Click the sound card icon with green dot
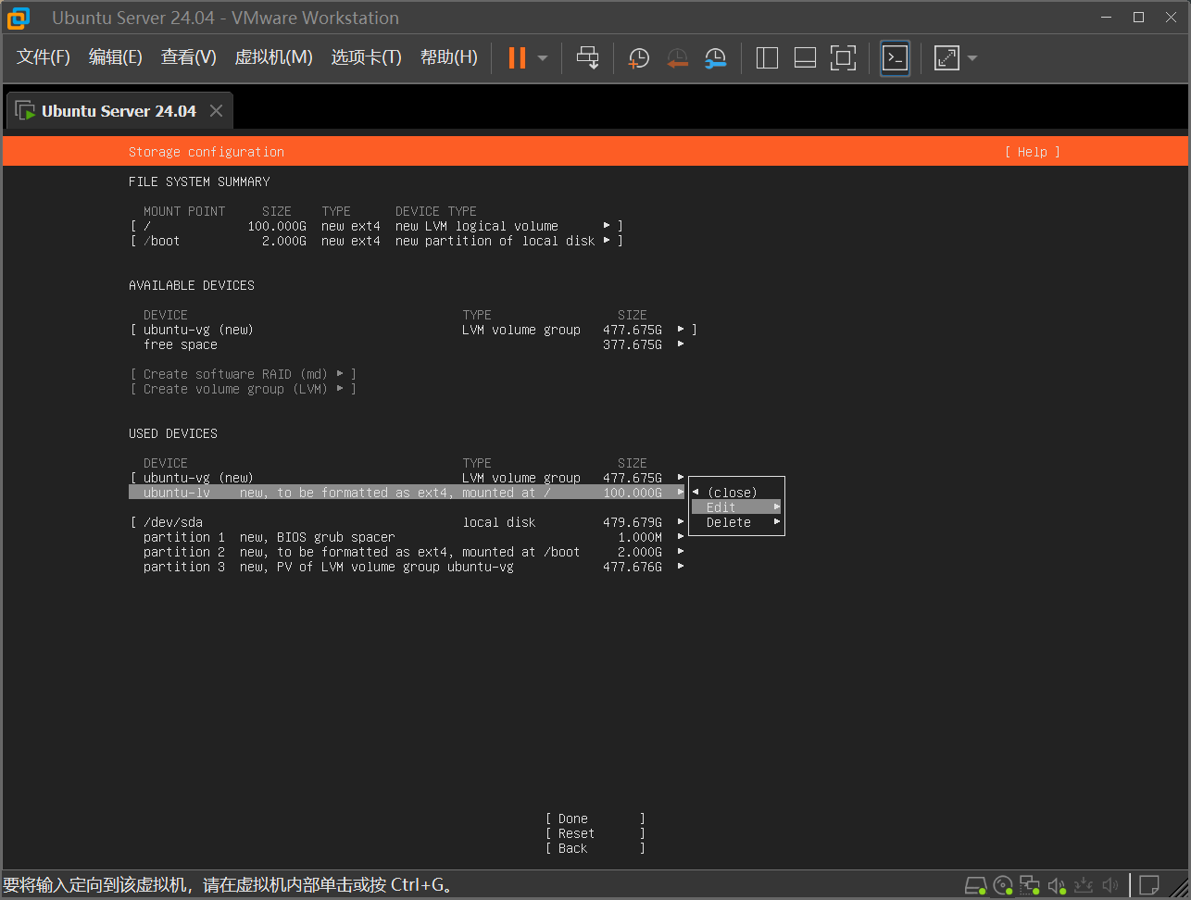1191x900 pixels. [1058, 886]
